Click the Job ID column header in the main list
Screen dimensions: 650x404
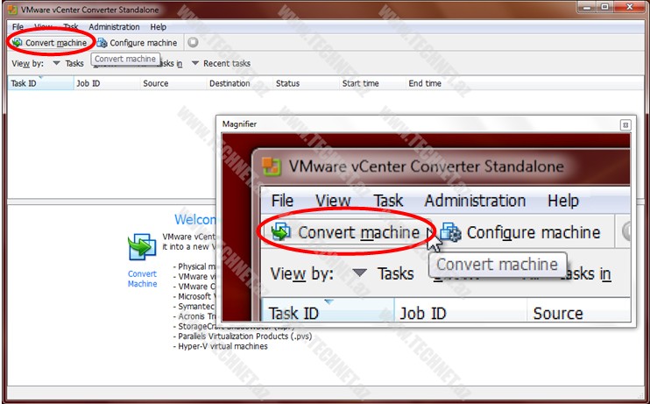(x=88, y=83)
